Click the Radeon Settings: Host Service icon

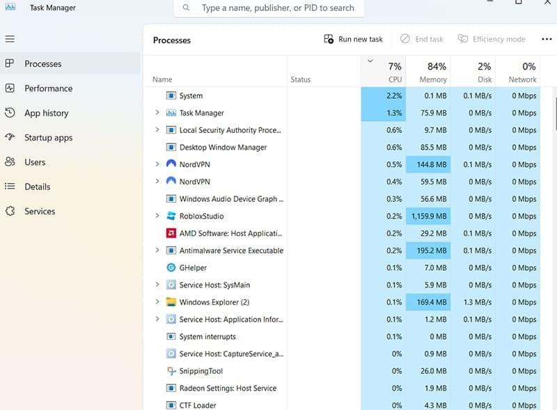pyautogui.click(x=171, y=388)
